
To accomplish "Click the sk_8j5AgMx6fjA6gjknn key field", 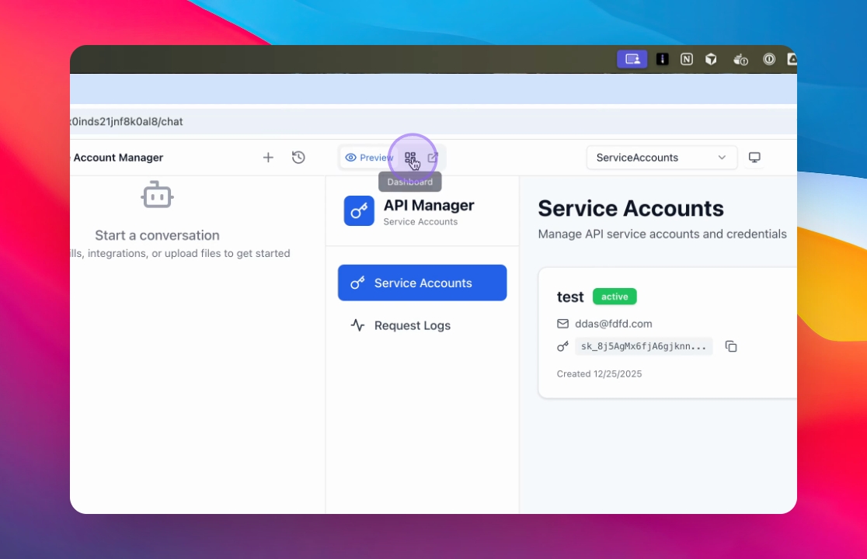I will pyautogui.click(x=643, y=346).
